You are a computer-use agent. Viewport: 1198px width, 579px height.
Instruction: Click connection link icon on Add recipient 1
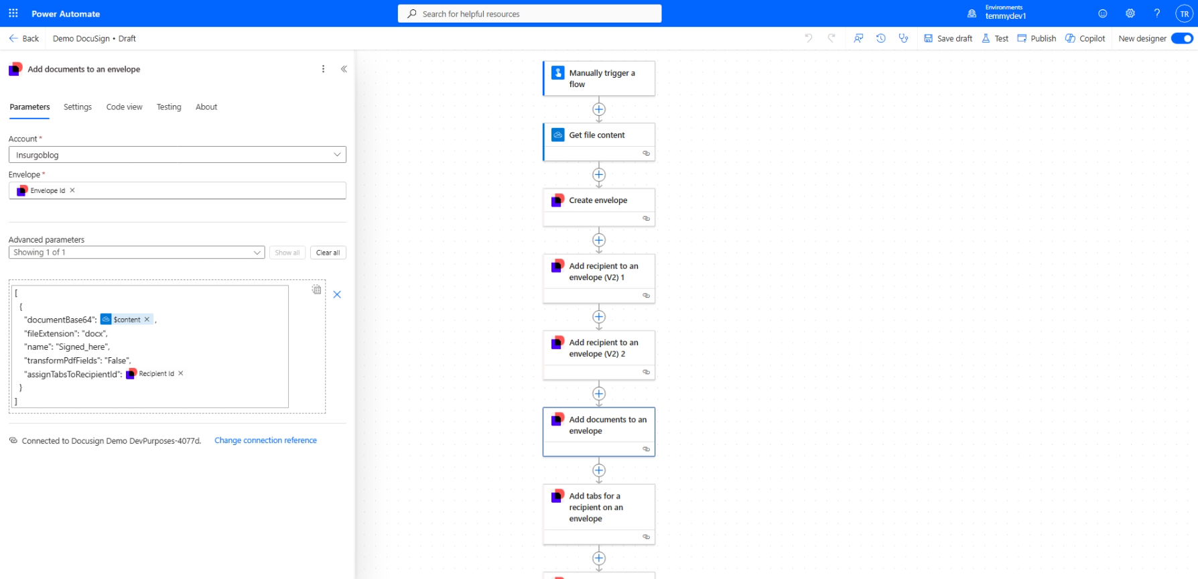(x=646, y=296)
